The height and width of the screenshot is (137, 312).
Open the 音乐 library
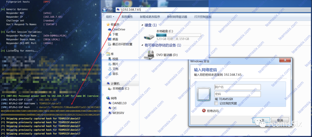point(113,74)
